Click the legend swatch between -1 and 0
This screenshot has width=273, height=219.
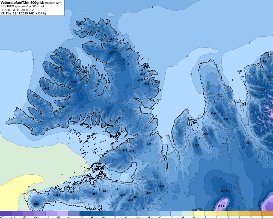[x=188, y=214]
